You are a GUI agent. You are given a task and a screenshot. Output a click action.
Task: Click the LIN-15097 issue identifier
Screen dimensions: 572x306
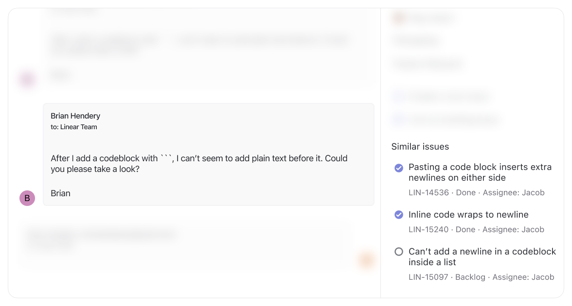[428, 277]
